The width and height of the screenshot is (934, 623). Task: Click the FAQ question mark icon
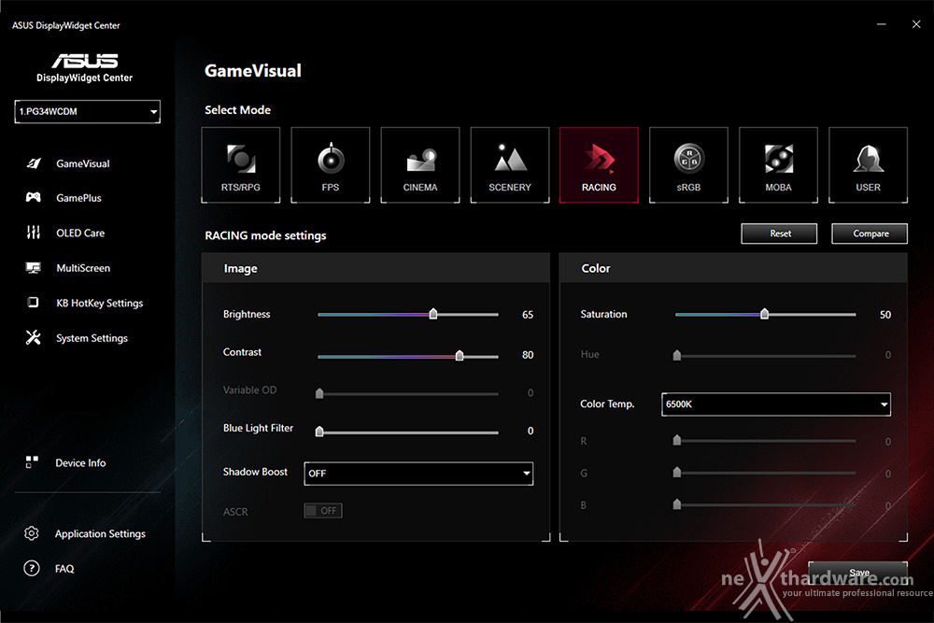(32, 568)
